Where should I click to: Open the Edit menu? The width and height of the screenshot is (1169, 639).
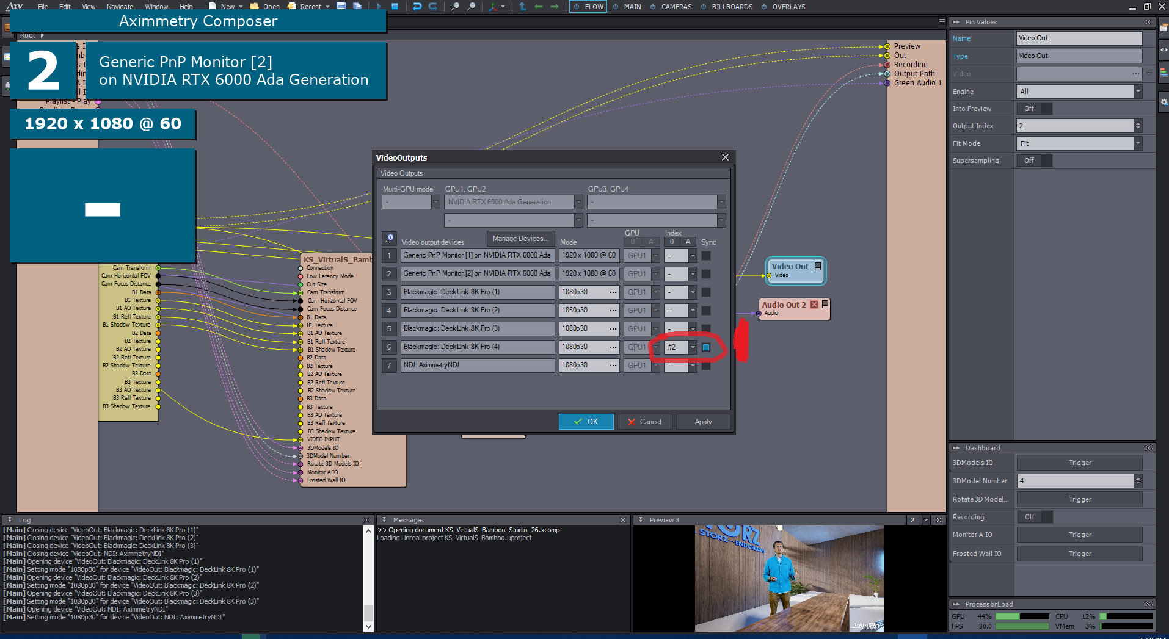pos(65,7)
